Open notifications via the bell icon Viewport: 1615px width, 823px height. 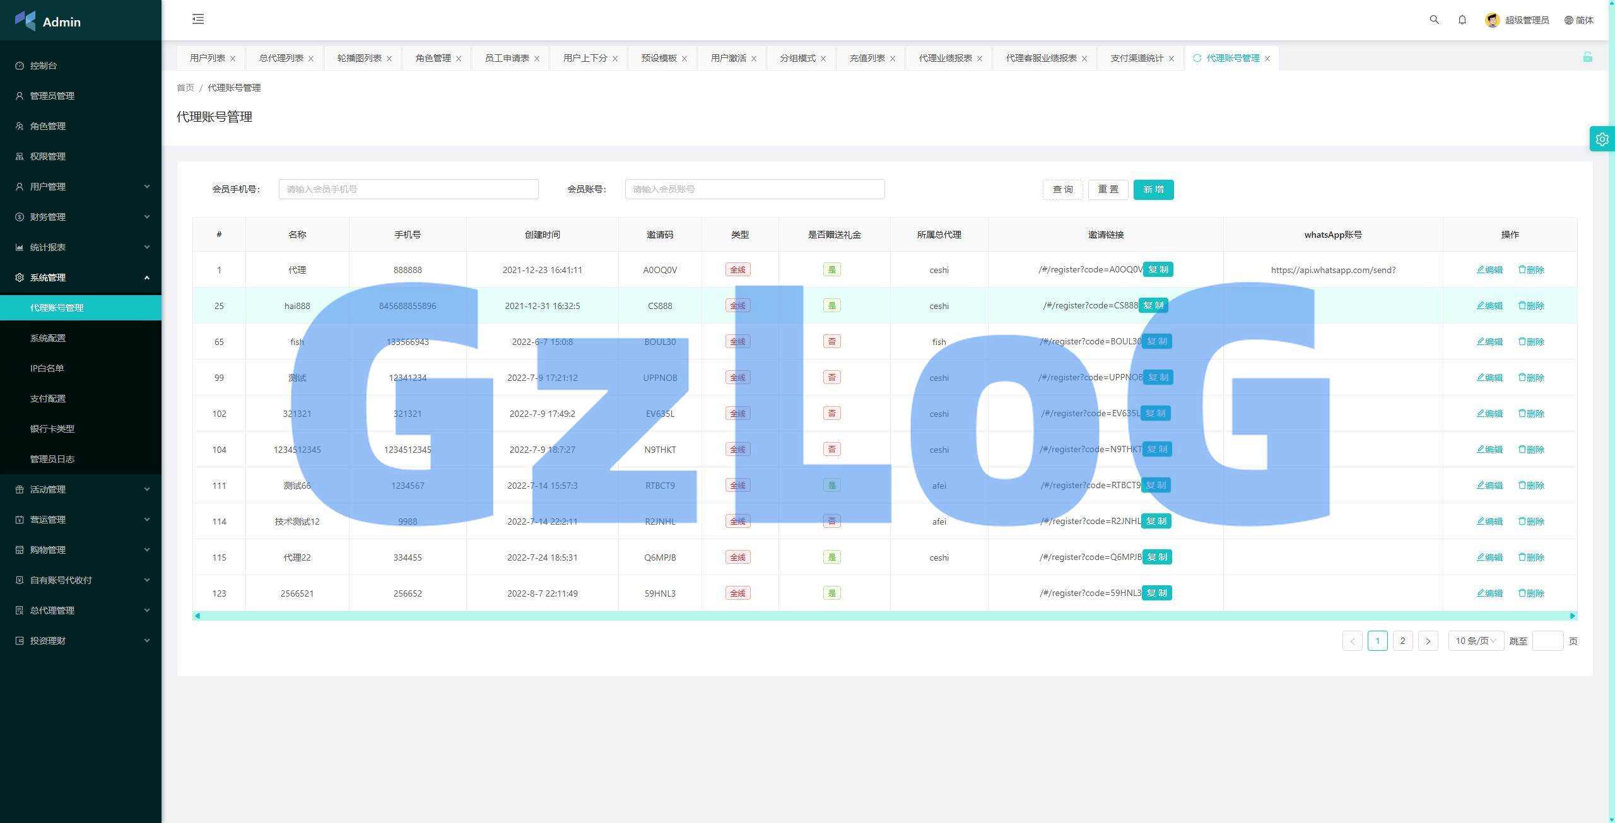coord(1462,20)
